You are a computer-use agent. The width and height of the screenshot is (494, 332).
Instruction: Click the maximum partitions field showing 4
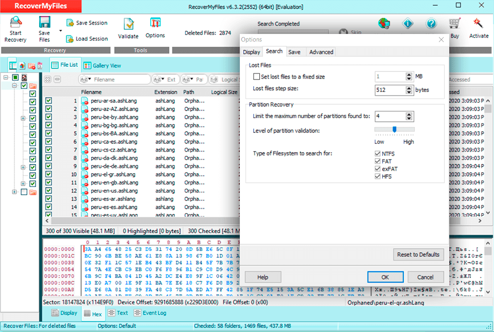coord(390,117)
